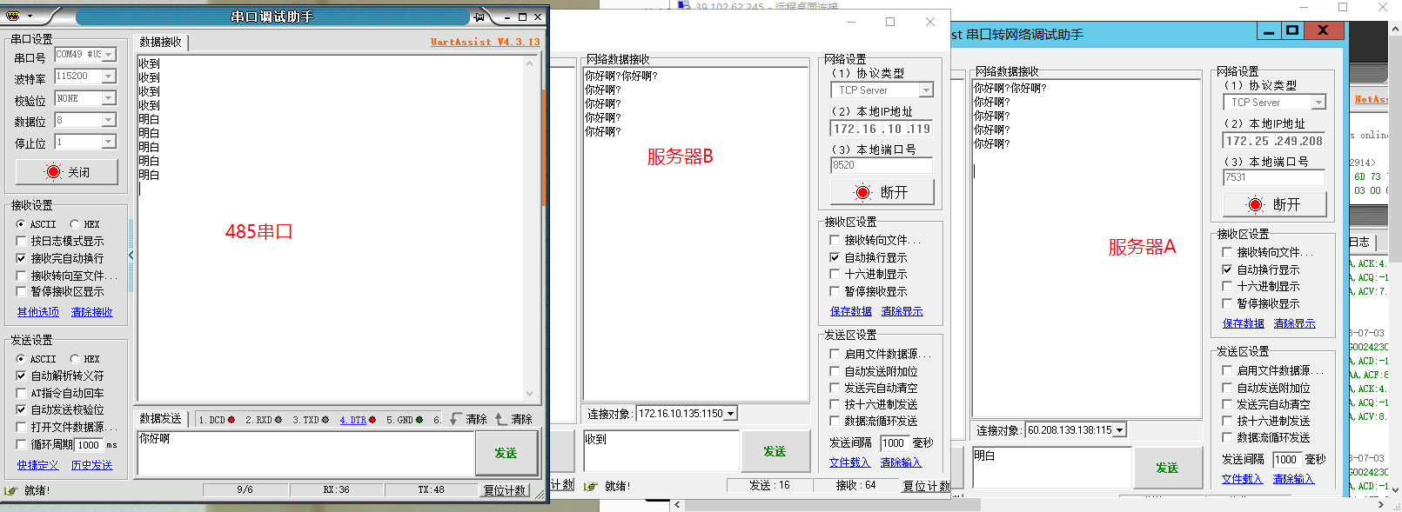Screen dimensions: 1402x512
Task: Click the collapse arrow beside the receive settings panel
Action: click(131, 256)
